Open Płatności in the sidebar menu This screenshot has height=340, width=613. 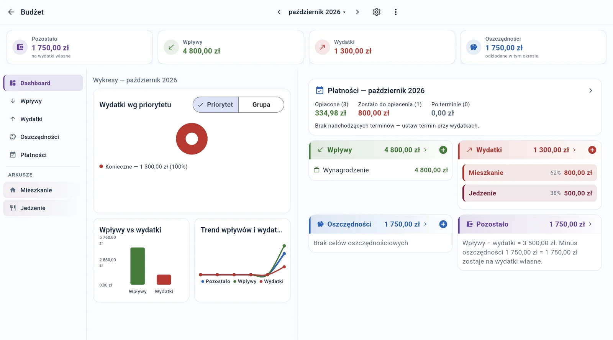pyautogui.click(x=43, y=155)
